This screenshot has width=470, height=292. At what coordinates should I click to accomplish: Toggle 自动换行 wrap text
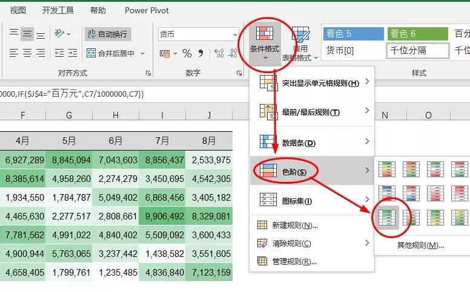click(108, 34)
